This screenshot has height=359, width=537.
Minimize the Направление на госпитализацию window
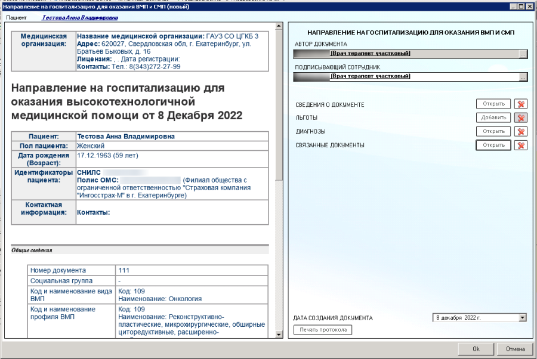[x=513, y=7]
